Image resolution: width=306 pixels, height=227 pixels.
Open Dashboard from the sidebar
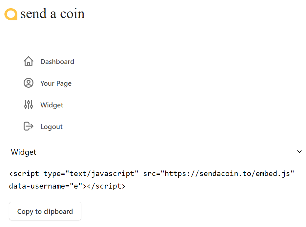point(57,61)
